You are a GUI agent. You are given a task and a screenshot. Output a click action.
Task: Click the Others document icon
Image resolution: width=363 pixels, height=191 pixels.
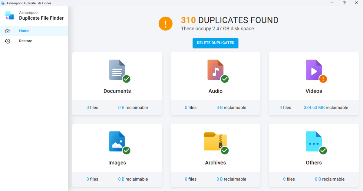(314, 142)
